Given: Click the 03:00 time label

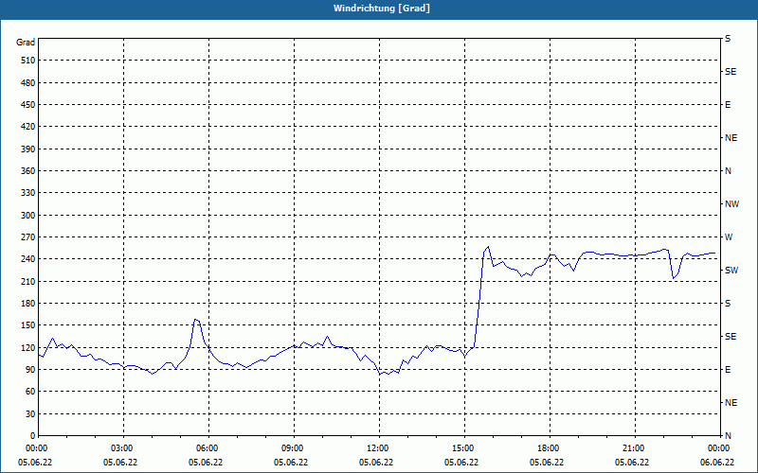Looking at the screenshot, I should point(122,448).
